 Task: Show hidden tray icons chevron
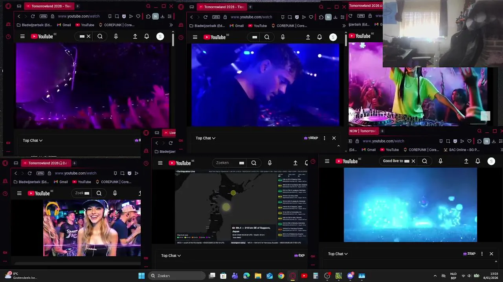pos(435,276)
